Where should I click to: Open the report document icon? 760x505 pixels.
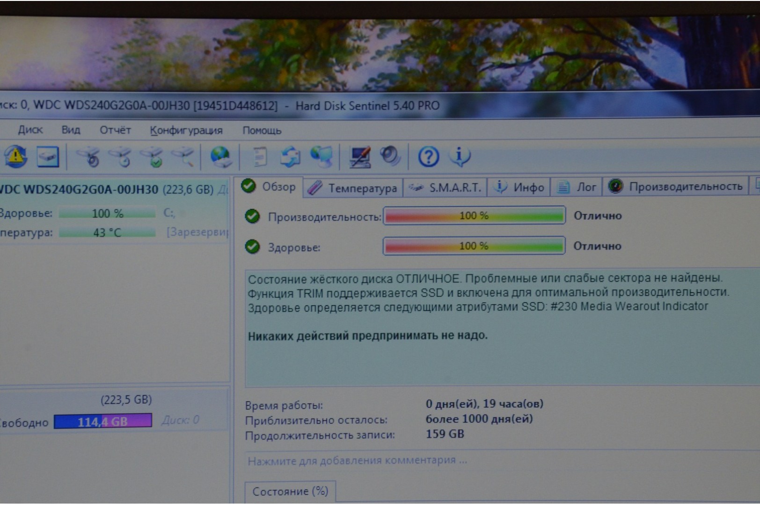point(260,157)
